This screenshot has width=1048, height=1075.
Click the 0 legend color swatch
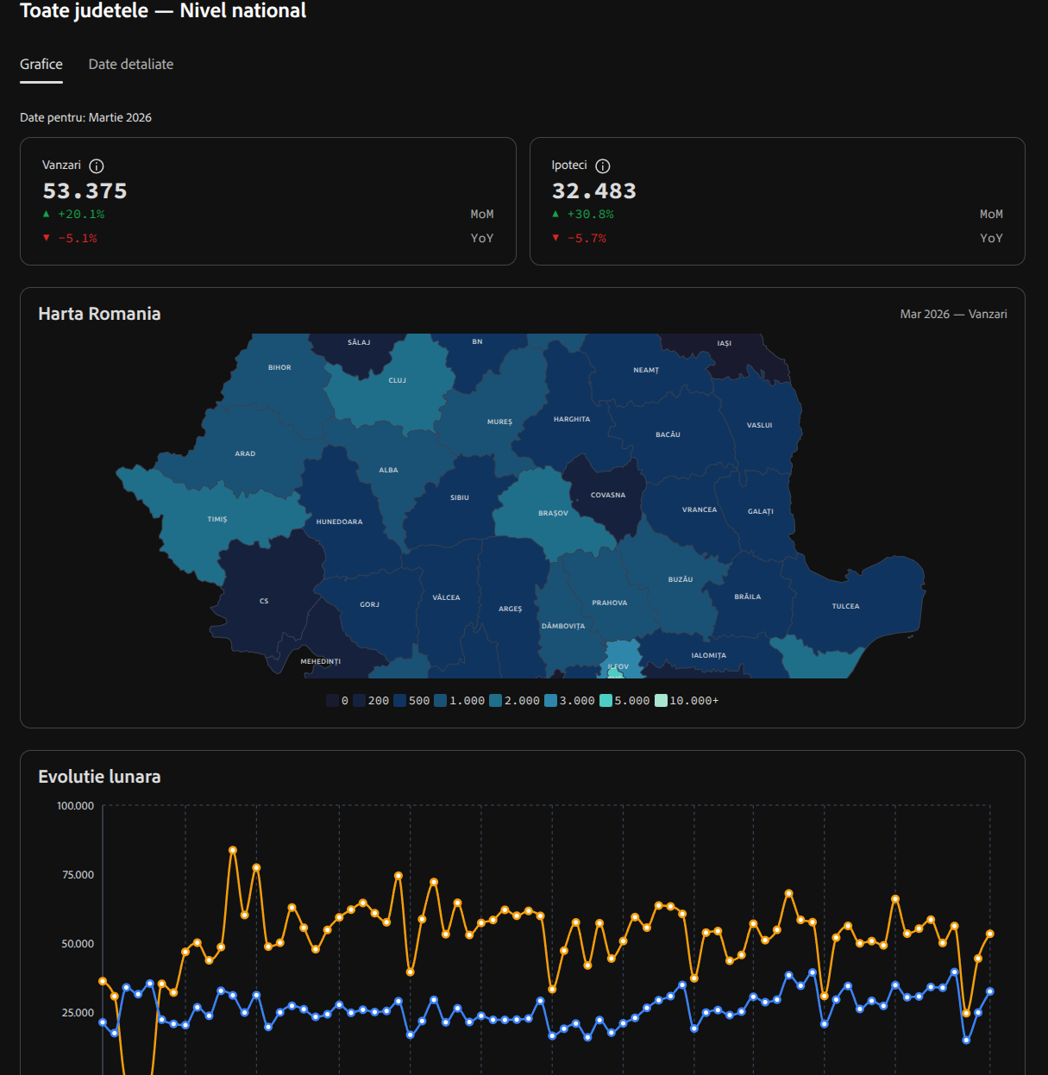(x=333, y=701)
